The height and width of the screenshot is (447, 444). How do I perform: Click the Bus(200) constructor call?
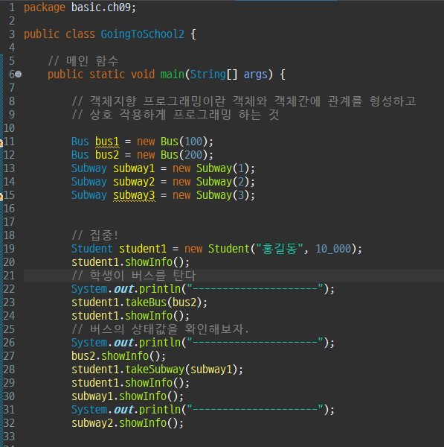(x=184, y=155)
